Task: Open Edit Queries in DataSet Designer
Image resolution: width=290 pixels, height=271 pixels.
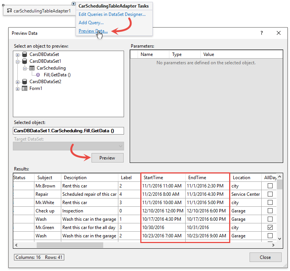Action: point(112,14)
